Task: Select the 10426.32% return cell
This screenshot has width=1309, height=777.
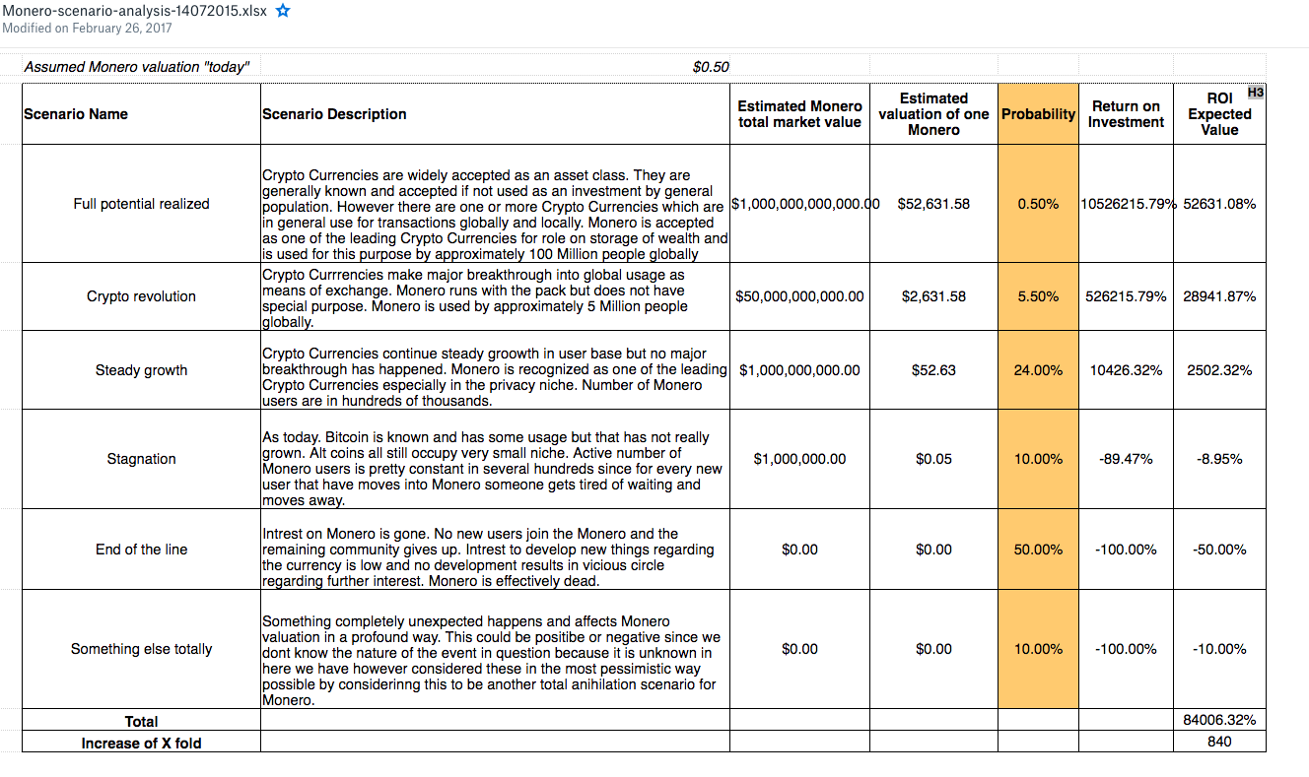Action: click(1126, 370)
